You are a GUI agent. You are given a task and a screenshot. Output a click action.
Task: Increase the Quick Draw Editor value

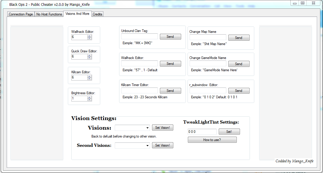point(89,56)
